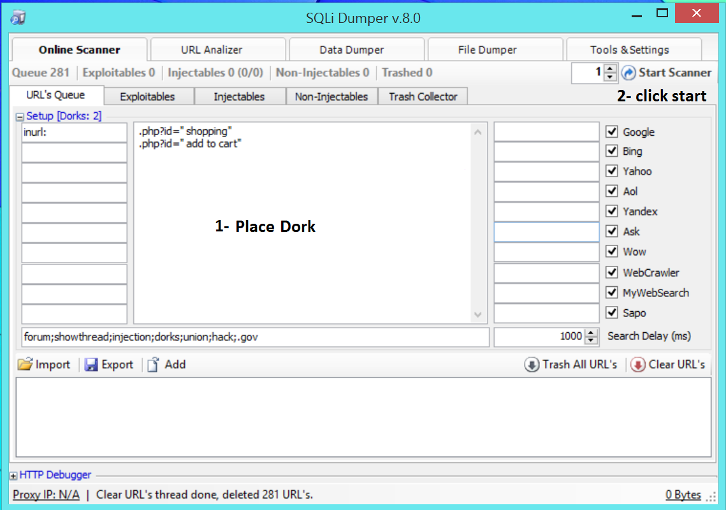The width and height of the screenshot is (726, 510).
Task: Expand the HTTP Debugger section
Action: (13, 476)
